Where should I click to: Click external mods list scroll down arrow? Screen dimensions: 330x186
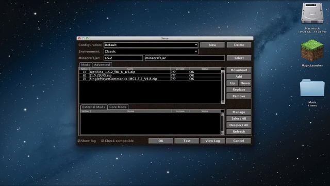(x=222, y=133)
